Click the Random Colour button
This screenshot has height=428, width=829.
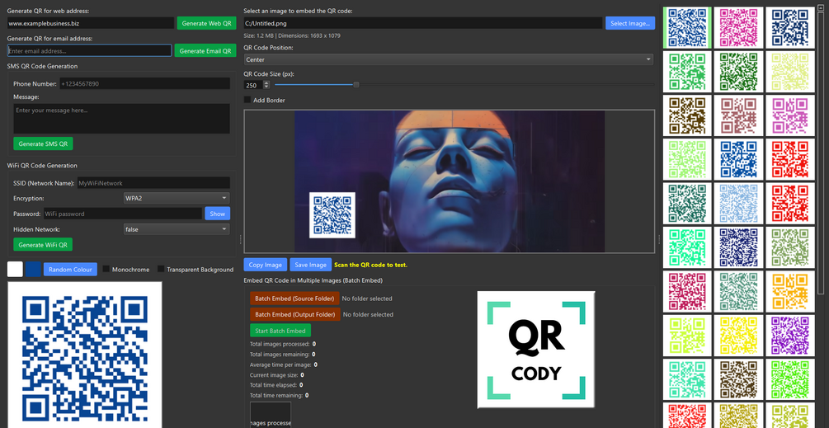coord(70,270)
